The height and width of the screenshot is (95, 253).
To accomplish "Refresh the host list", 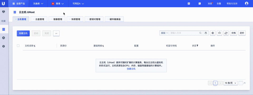I will point(226,33).
